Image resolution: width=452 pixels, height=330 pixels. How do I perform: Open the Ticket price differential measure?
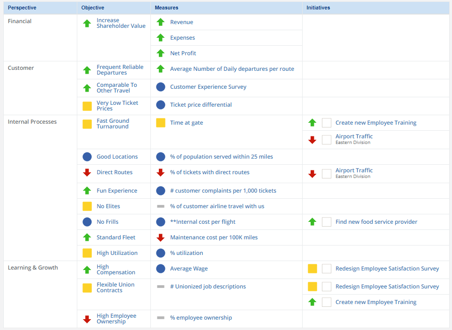pos(201,105)
